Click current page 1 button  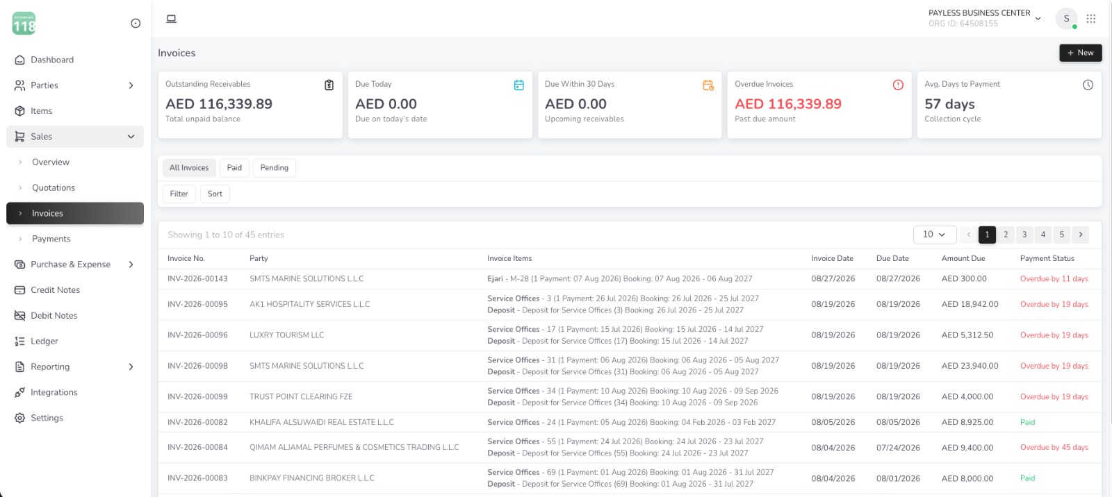click(987, 235)
